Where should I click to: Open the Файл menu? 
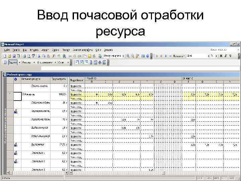[x=7, y=50]
